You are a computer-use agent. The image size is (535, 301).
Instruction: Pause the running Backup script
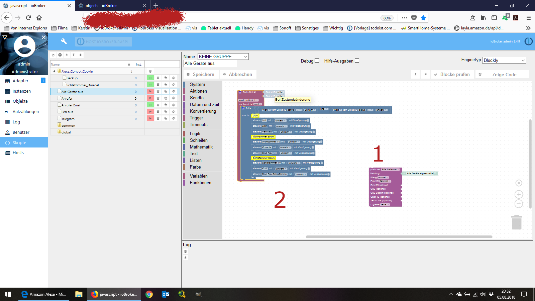[x=150, y=78]
